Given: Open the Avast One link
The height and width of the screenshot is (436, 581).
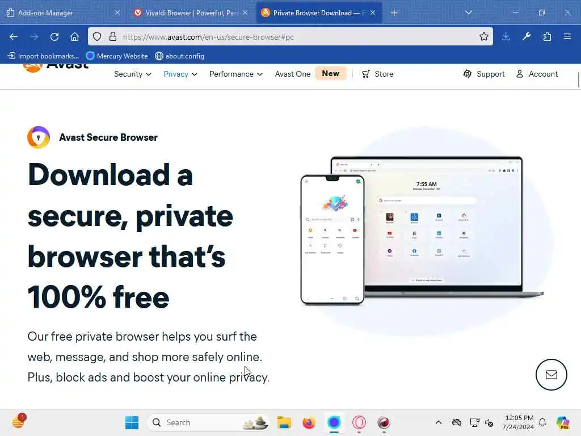Looking at the screenshot, I should [x=292, y=74].
